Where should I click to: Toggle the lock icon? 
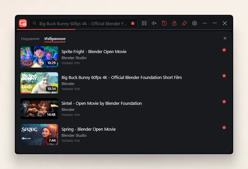point(174,23)
